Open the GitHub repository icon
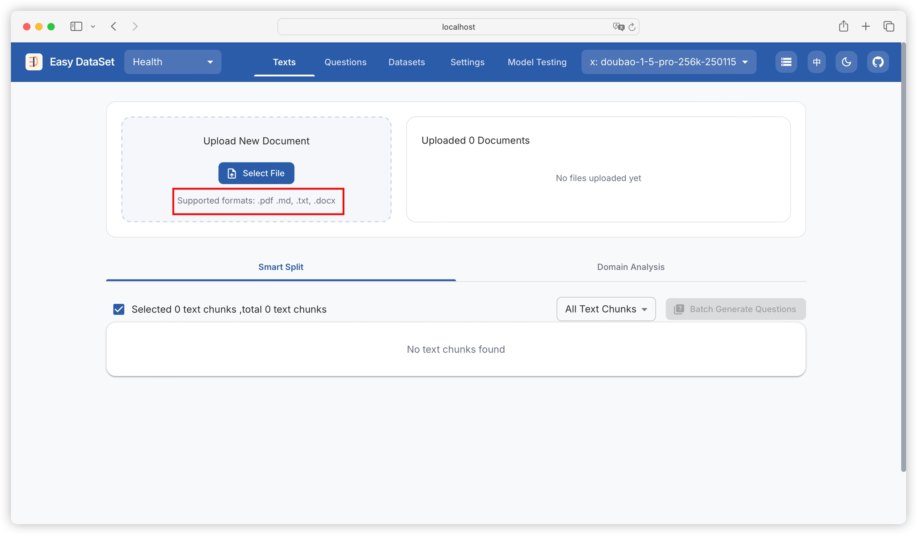This screenshot has width=917, height=535. [x=878, y=62]
